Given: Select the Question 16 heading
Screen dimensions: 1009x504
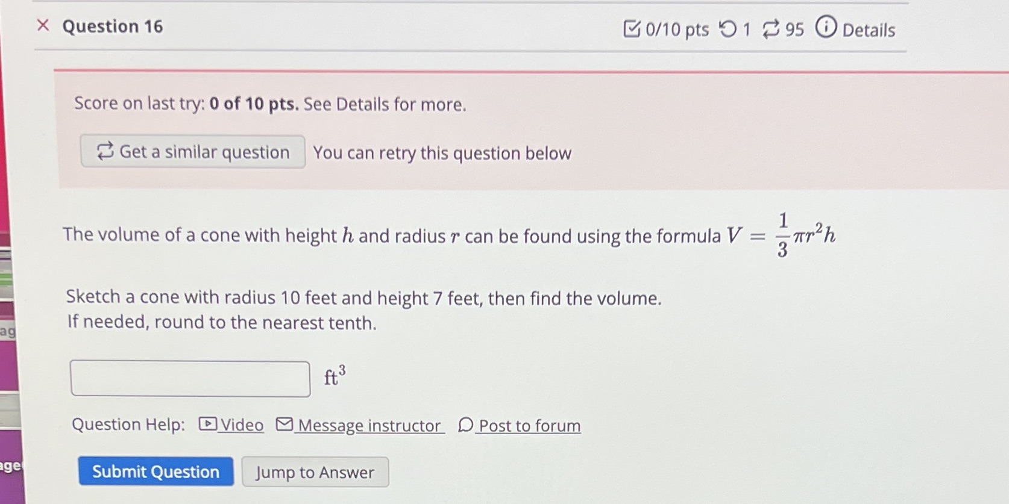Looking at the screenshot, I should tap(112, 26).
